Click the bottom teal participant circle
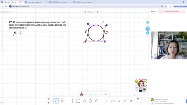 tap(148, 33)
